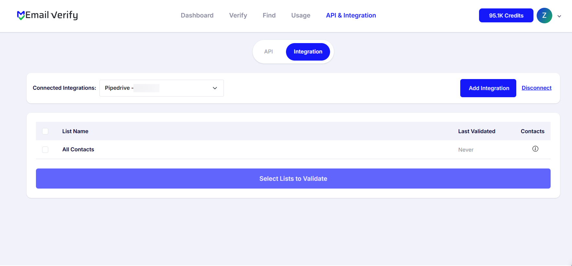Open the Connected Integrations Pipedrive dropdown
This screenshot has width=572, height=266.
pyautogui.click(x=161, y=88)
